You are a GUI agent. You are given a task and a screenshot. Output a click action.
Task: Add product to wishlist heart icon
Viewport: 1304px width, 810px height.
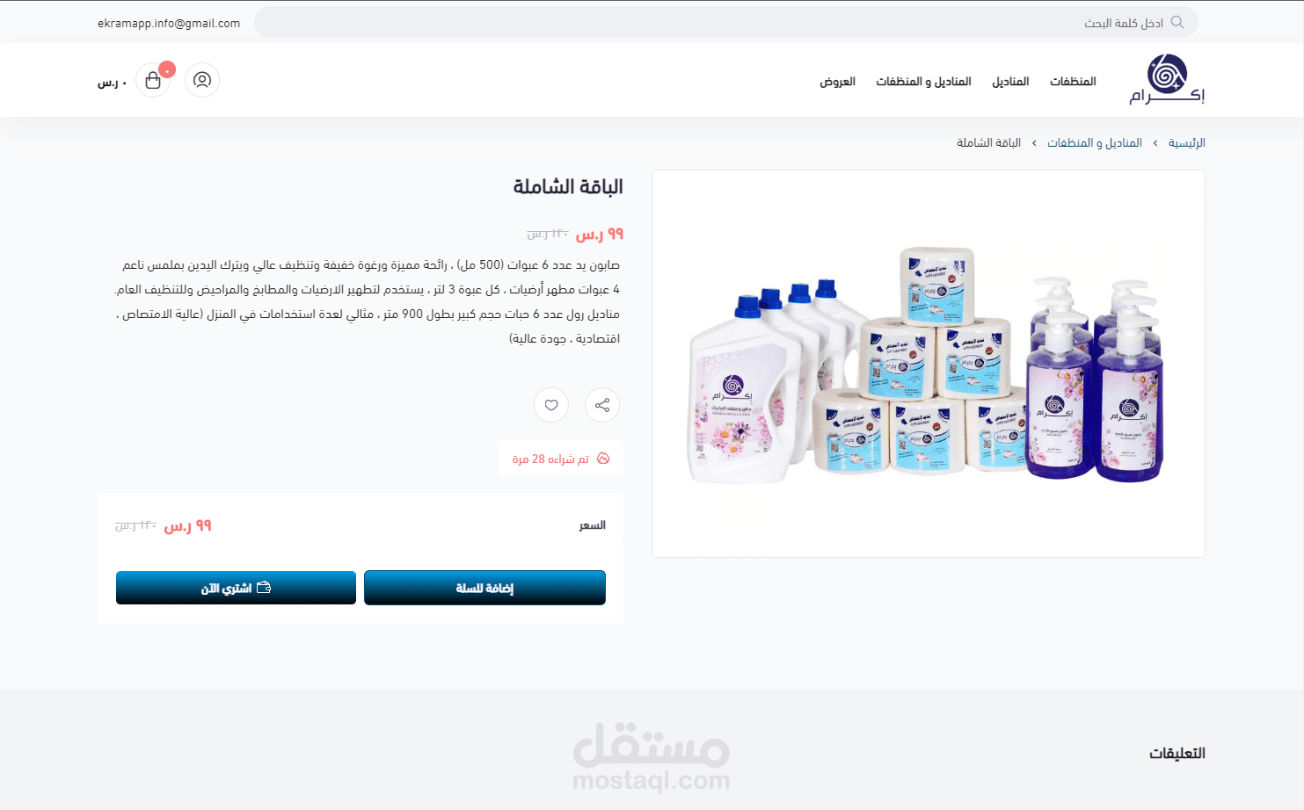pyautogui.click(x=551, y=405)
